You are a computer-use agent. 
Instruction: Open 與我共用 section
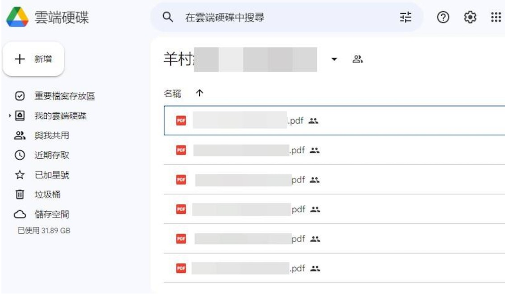(52, 135)
